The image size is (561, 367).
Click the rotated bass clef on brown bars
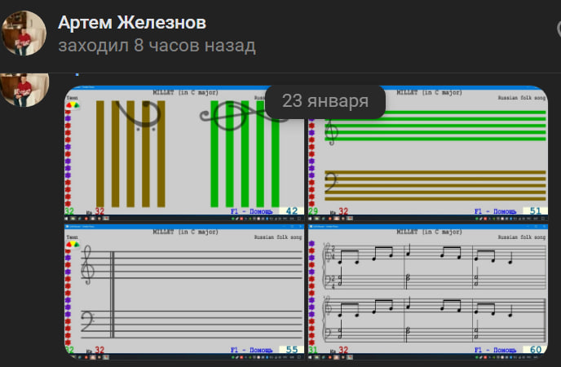(x=135, y=115)
